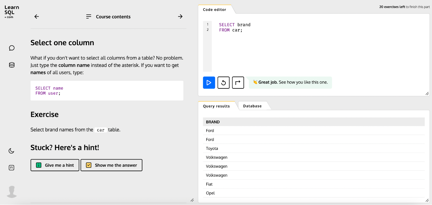This screenshot has width=432, height=205.
Task: Switch to the Database tab
Action: 252,106
